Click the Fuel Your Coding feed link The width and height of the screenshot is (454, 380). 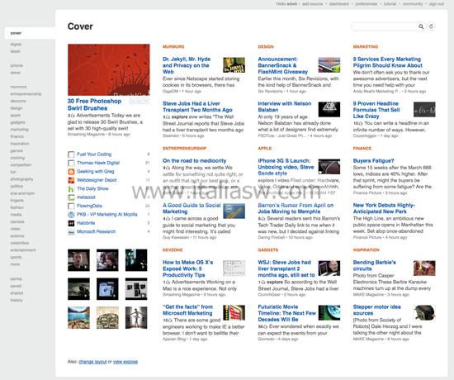click(x=94, y=154)
